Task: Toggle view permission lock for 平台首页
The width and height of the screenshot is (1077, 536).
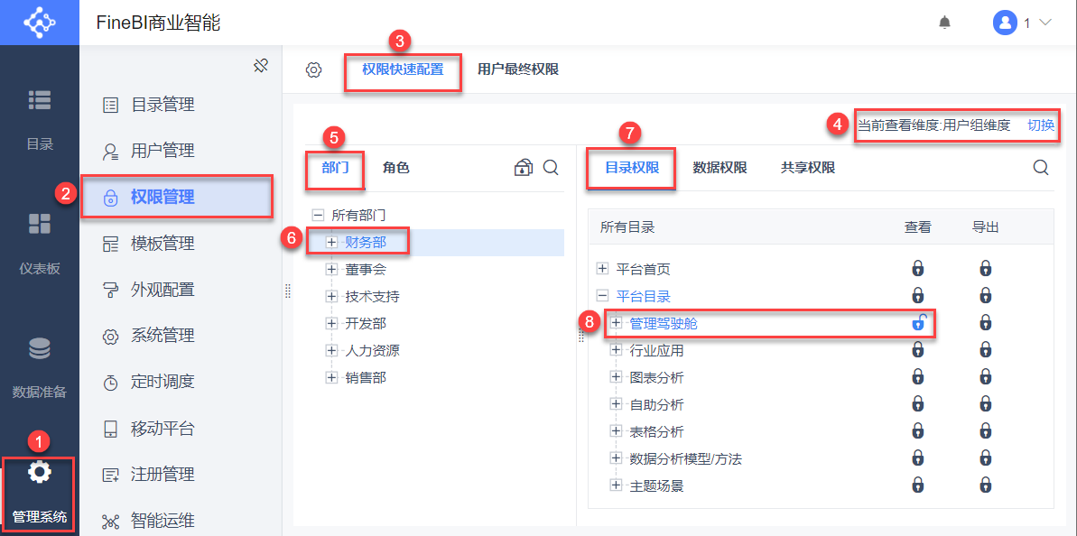Action: click(x=918, y=269)
